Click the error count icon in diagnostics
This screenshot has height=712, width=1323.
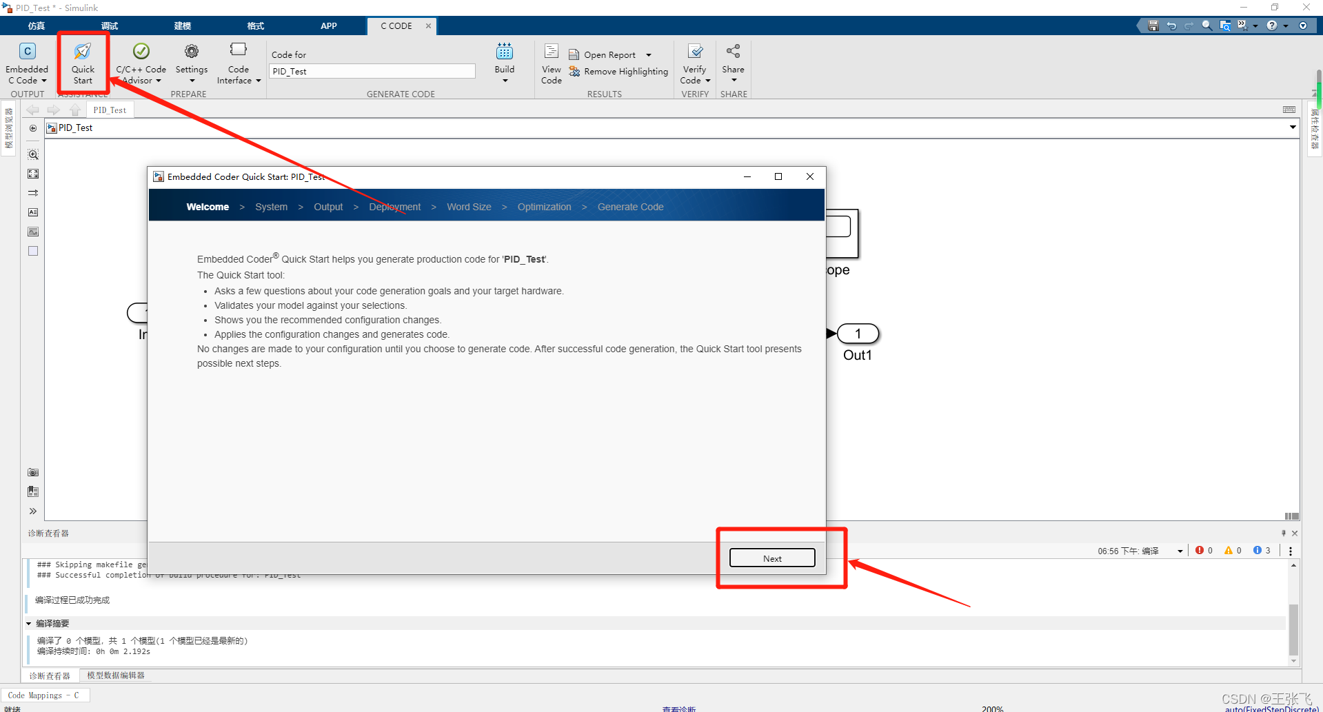coord(1200,550)
